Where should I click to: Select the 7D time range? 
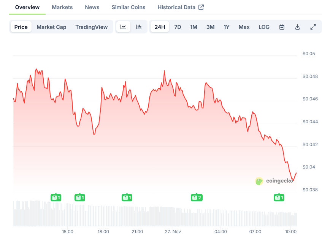(x=178, y=27)
